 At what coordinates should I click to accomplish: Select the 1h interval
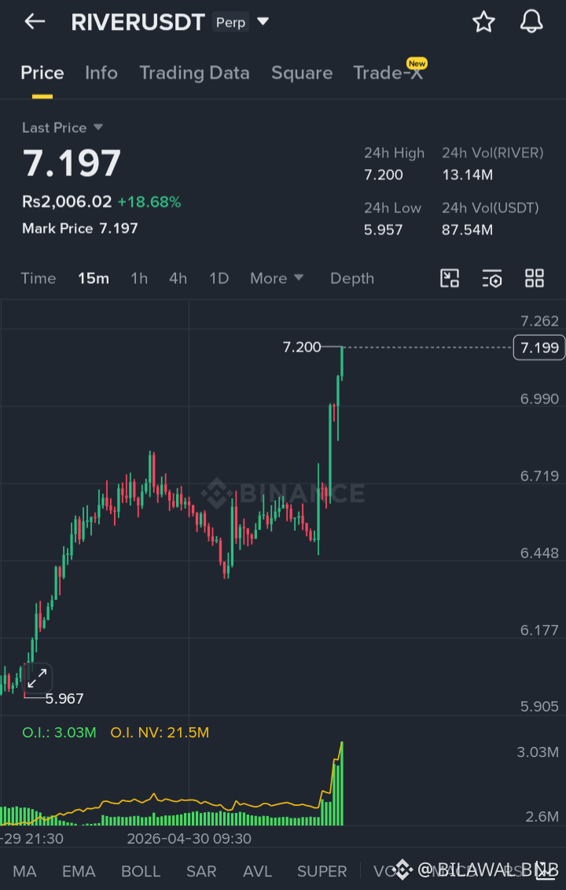click(x=139, y=278)
